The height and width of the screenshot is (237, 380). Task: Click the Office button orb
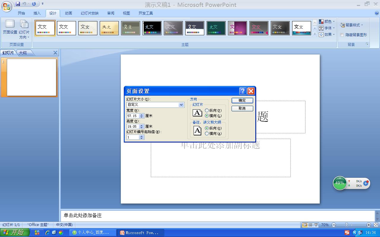(x=7, y=7)
